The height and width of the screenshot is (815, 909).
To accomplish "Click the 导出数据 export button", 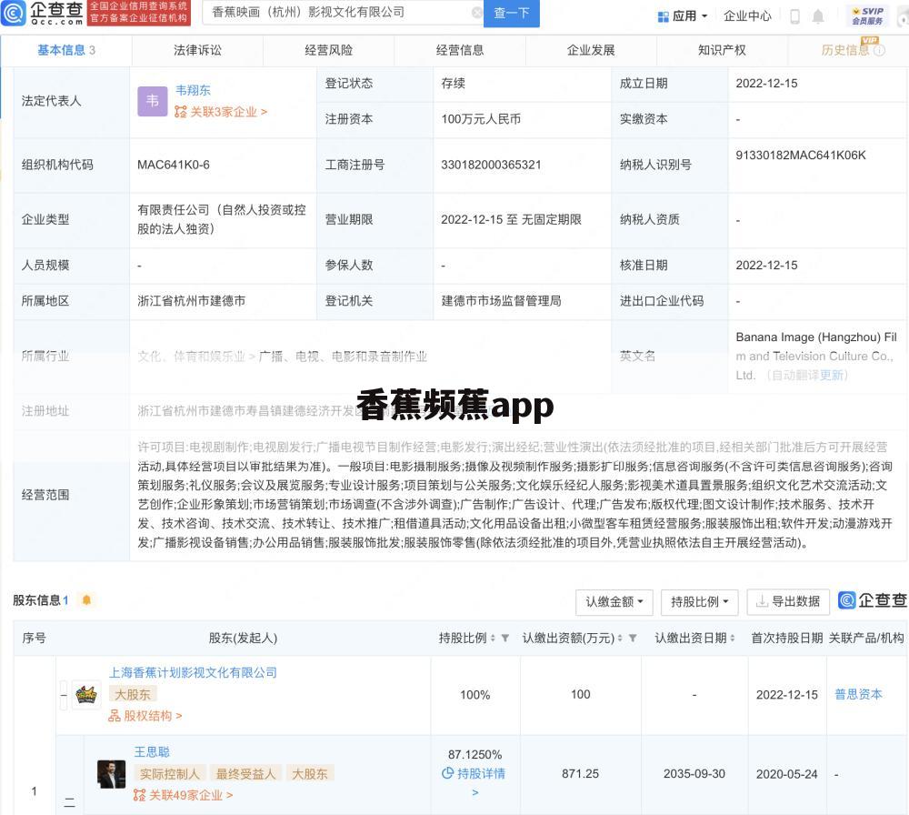I will (x=788, y=602).
